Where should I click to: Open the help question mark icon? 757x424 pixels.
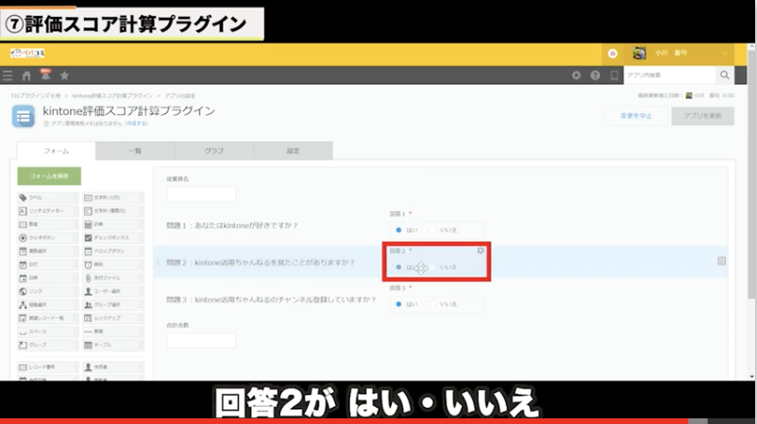[596, 75]
